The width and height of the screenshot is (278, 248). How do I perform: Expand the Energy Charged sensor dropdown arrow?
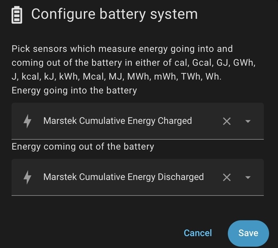pyautogui.click(x=248, y=121)
